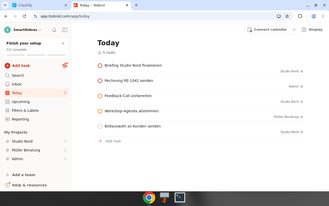Open the Studio Nord project in the sidebar
Viewport: 329px width, 206px height.
click(x=36, y=141)
